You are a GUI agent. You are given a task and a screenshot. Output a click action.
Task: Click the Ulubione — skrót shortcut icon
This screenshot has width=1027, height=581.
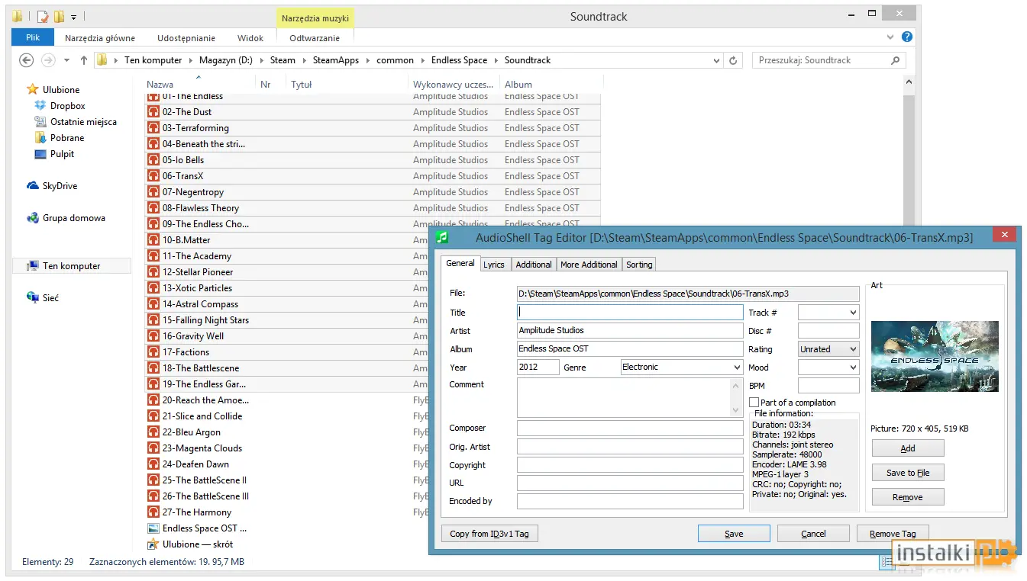[x=153, y=544]
